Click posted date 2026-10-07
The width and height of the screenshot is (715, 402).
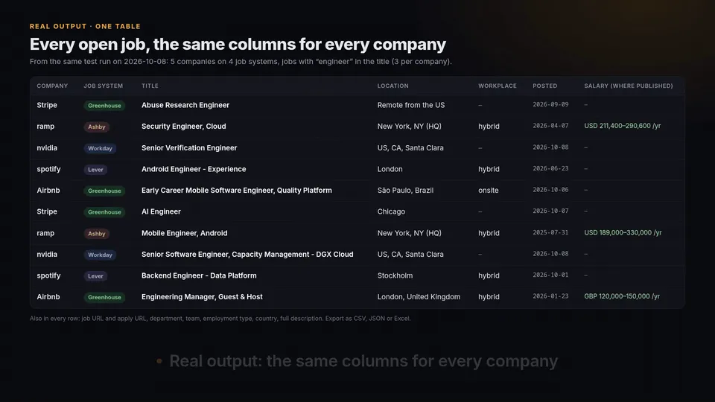pyautogui.click(x=550, y=211)
